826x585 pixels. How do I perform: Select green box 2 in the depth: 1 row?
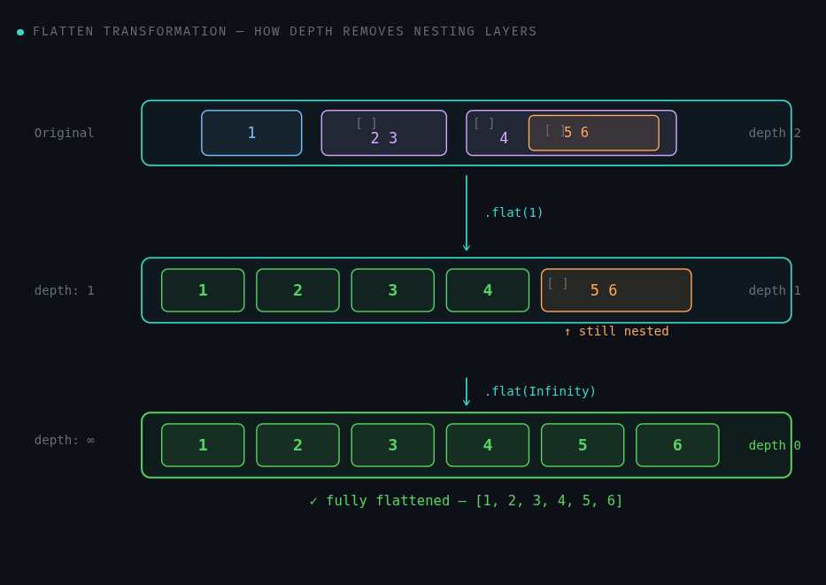pos(297,290)
